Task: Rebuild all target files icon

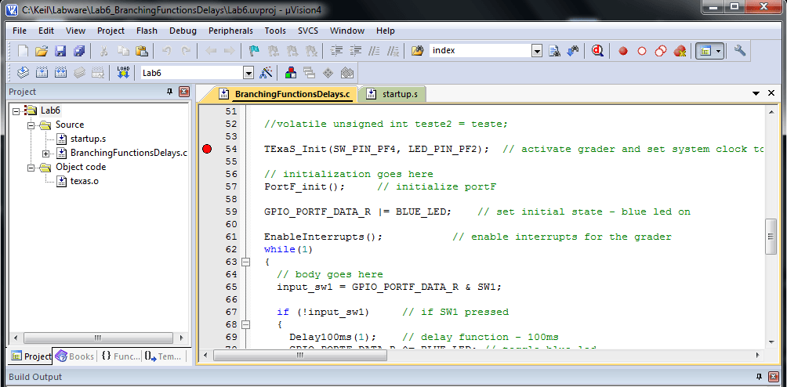Action: click(x=60, y=73)
